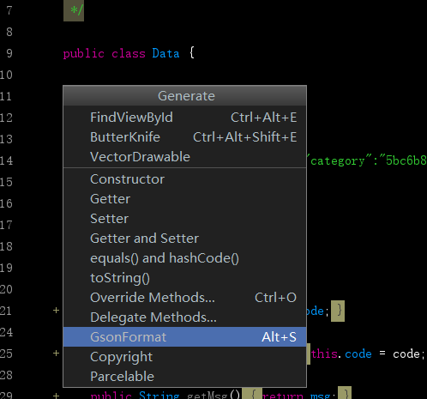Click the 'public' keyword on line 9

coord(84,54)
